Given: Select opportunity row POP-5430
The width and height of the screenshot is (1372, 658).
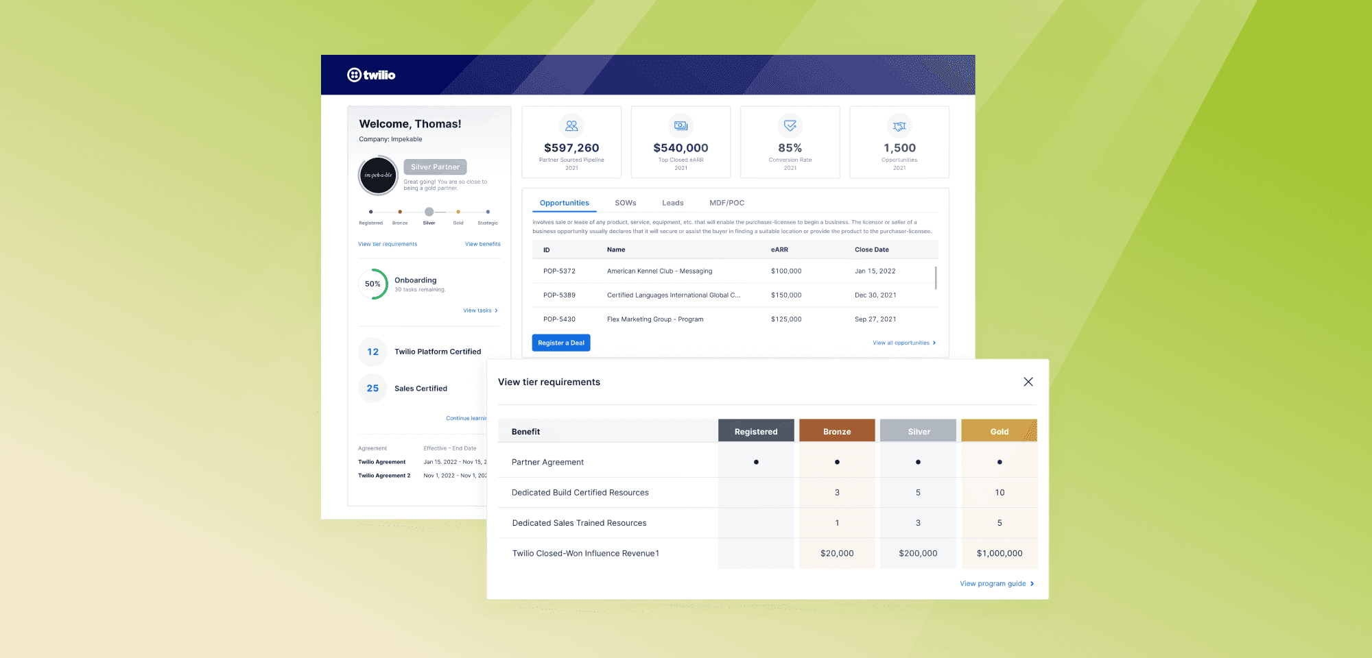Looking at the screenshot, I should 734,319.
